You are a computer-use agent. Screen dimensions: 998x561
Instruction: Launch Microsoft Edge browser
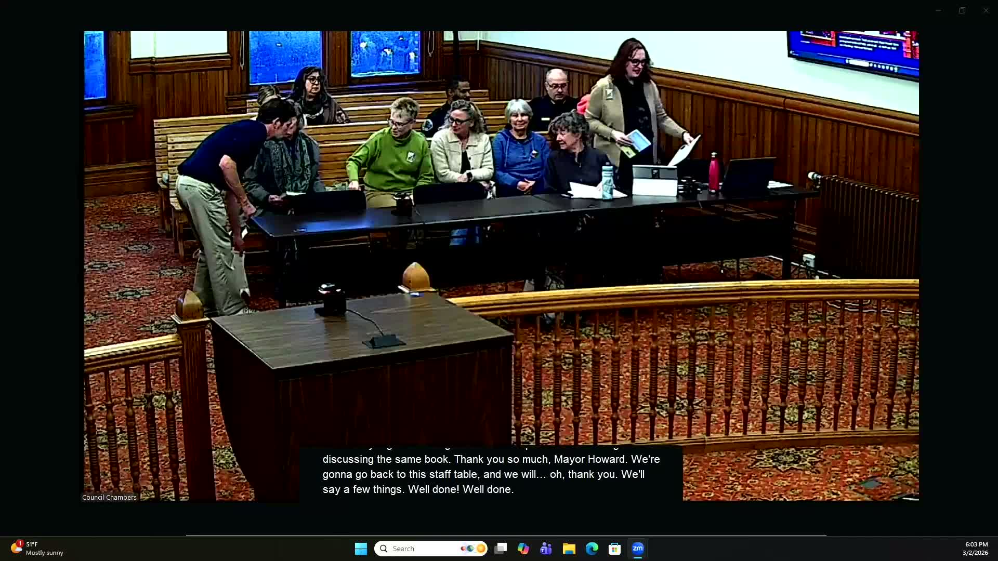[x=592, y=549]
